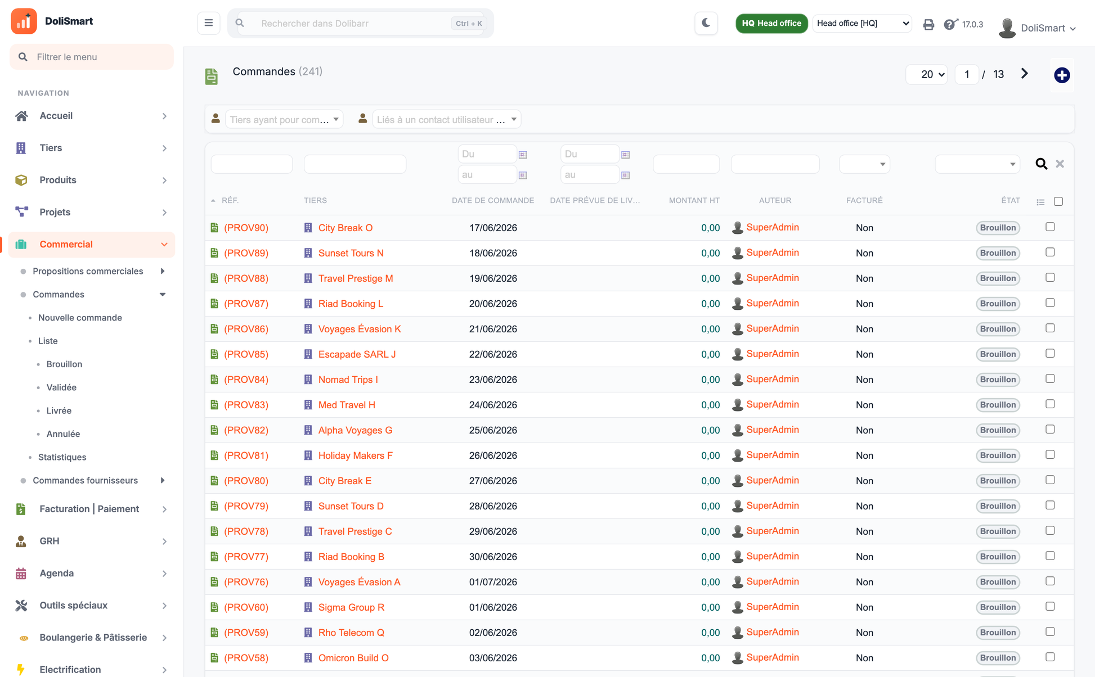The width and height of the screenshot is (1095, 677).
Task: Open calendar for delivery date au field
Action: (x=625, y=175)
